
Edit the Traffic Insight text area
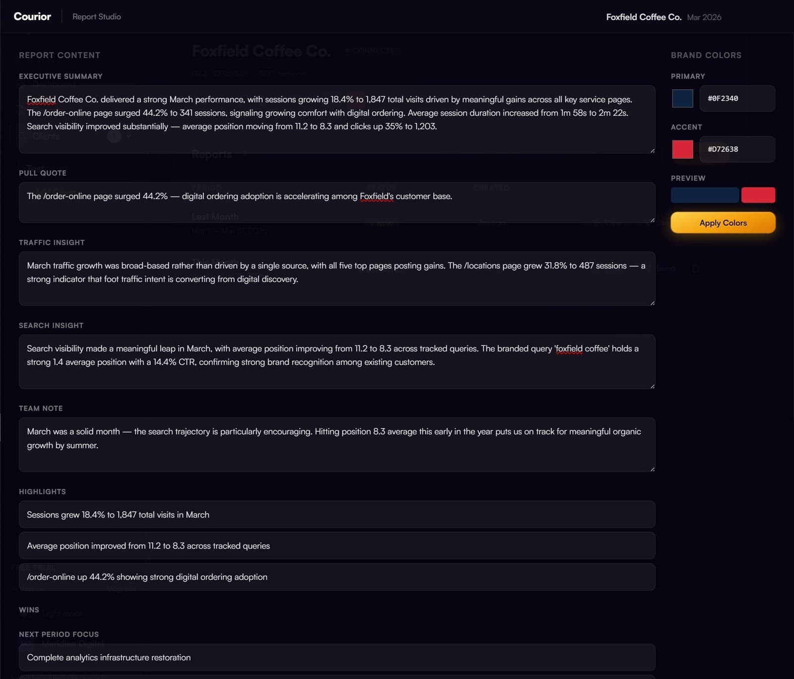click(x=337, y=278)
